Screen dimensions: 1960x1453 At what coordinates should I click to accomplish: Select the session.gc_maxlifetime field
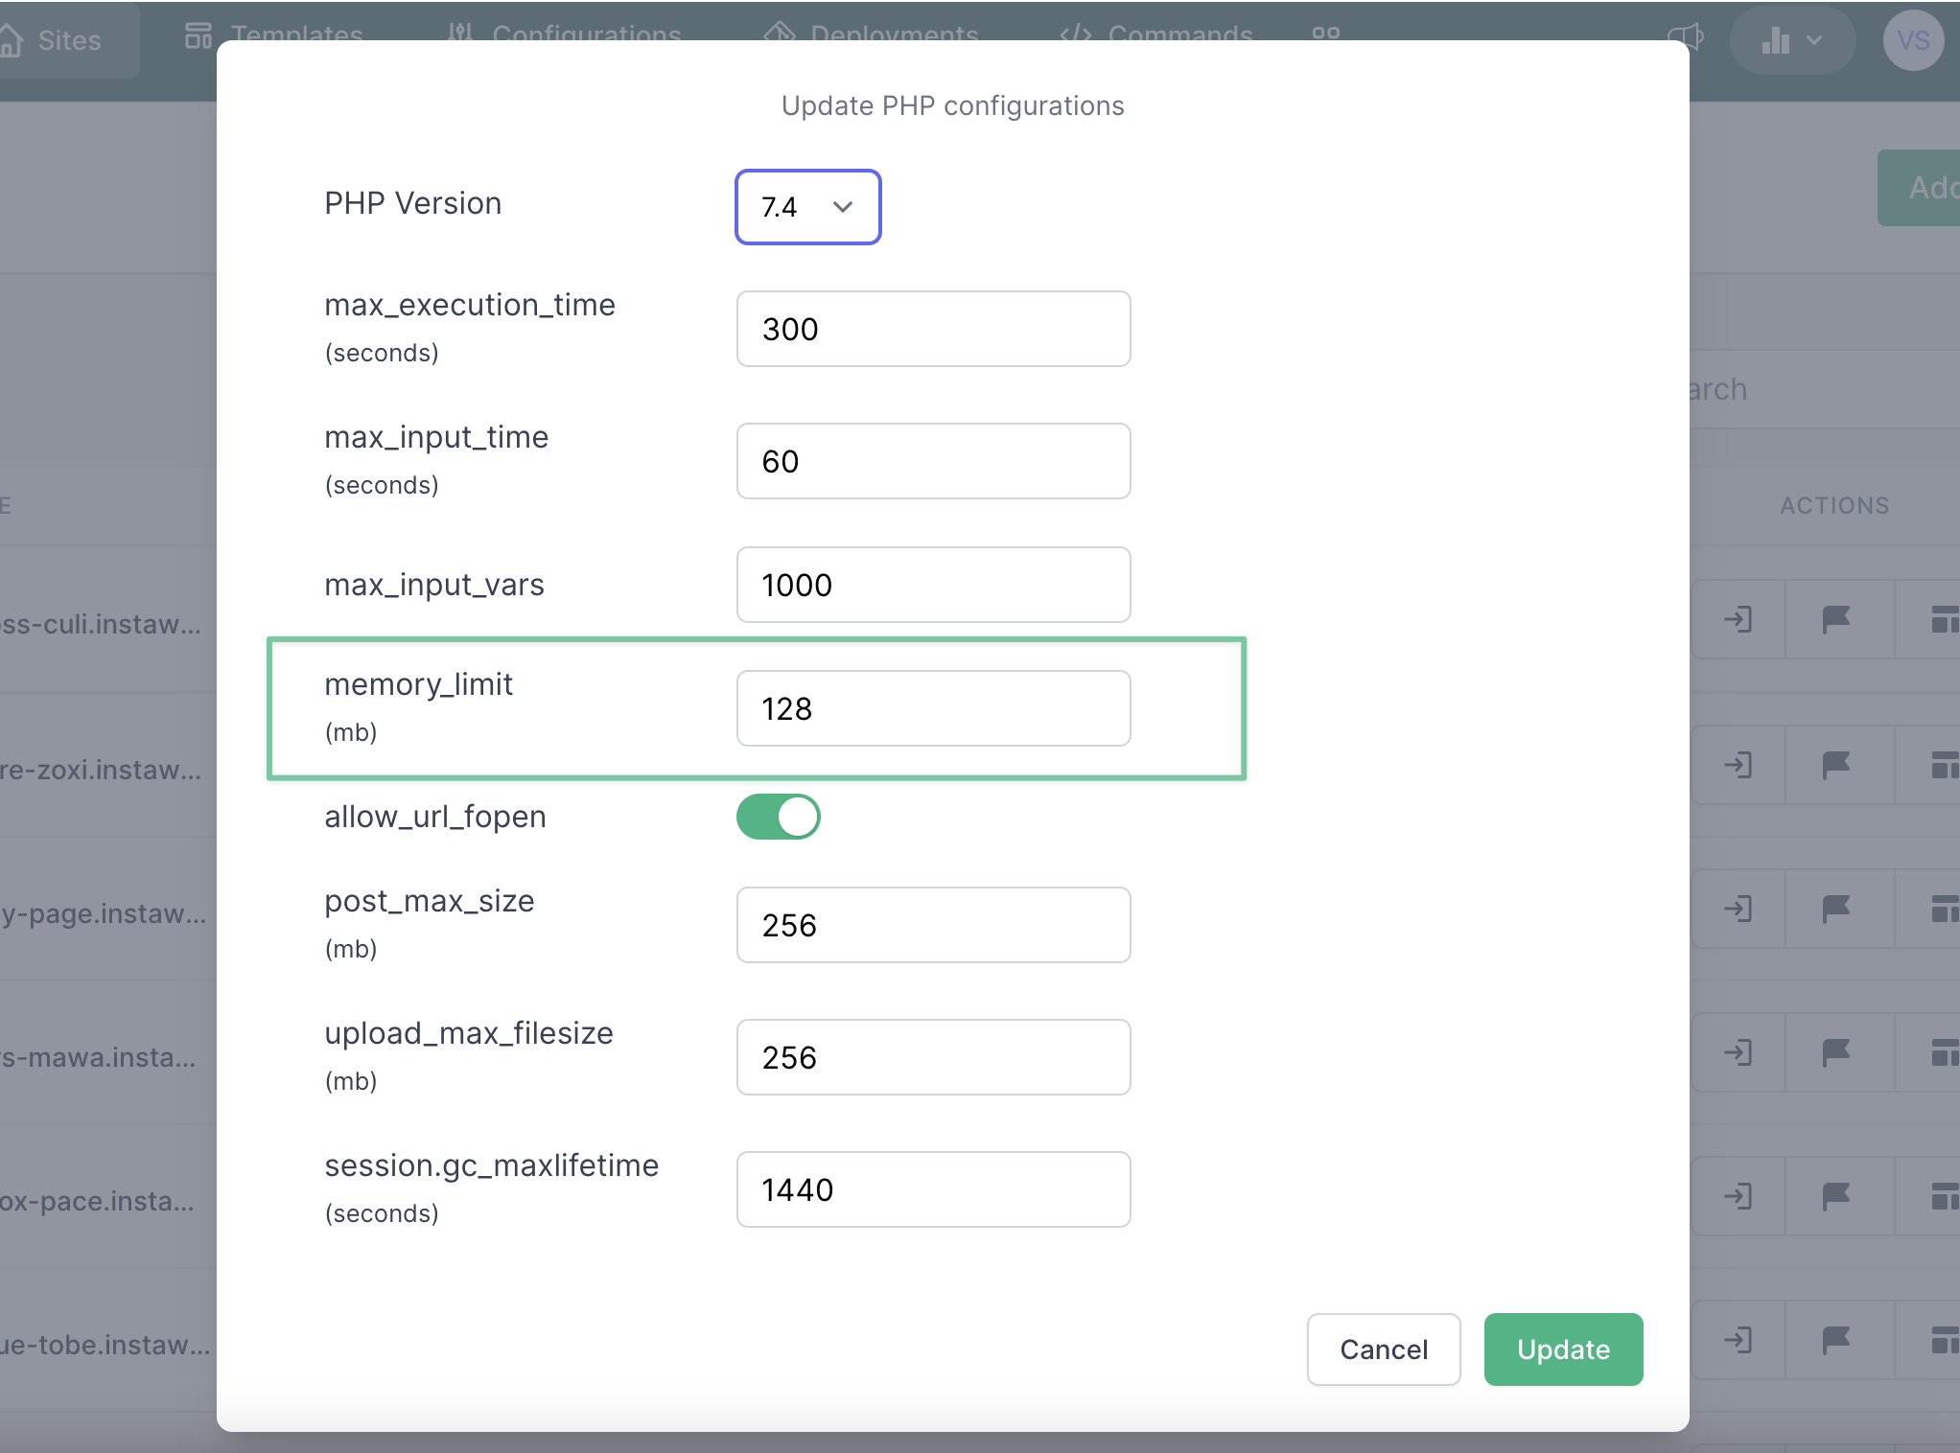coord(933,1189)
